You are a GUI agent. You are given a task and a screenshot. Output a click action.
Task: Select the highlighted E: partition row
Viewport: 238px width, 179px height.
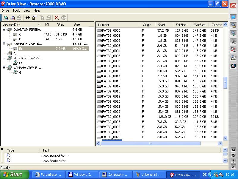click(53, 49)
